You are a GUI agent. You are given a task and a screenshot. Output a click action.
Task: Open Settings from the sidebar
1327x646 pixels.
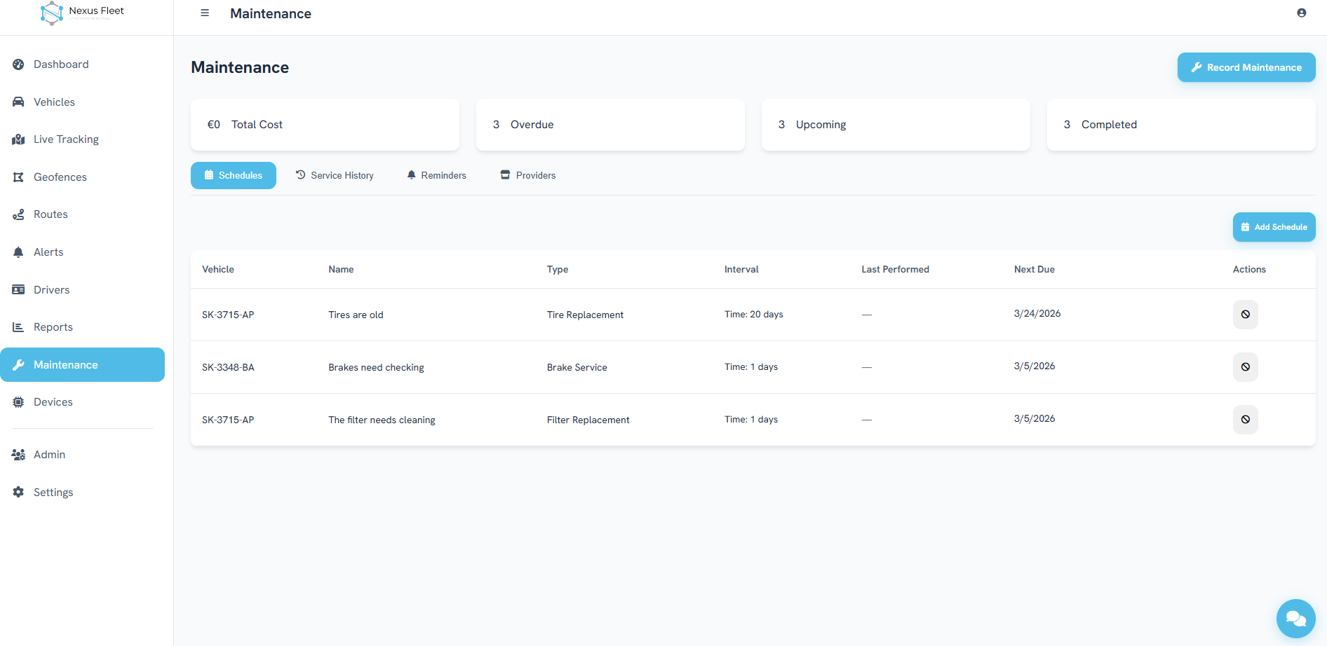(x=82, y=493)
